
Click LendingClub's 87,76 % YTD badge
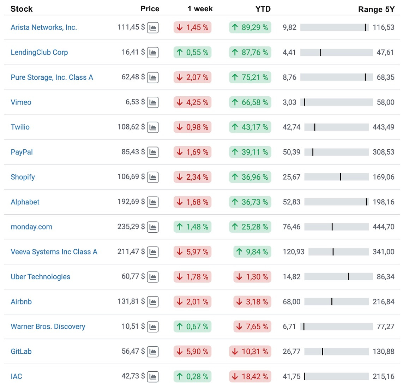click(x=250, y=52)
